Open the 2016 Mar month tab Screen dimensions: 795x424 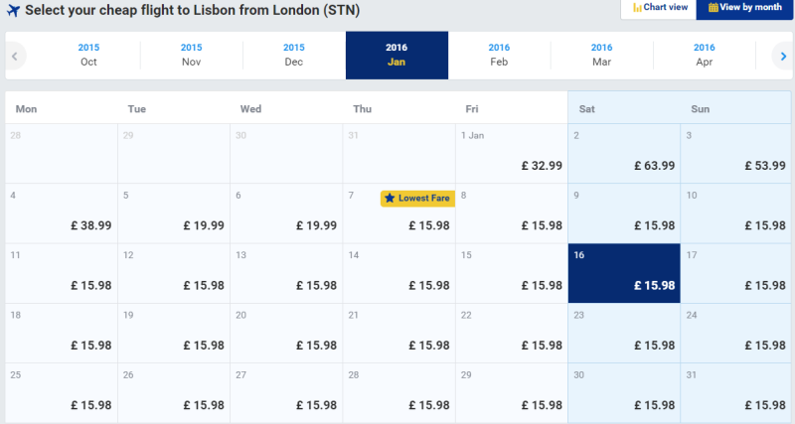pyautogui.click(x=602, y=55)
